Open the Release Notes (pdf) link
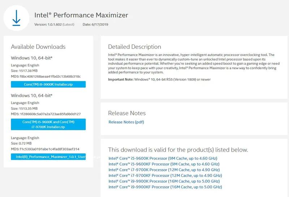 [126, 122]
